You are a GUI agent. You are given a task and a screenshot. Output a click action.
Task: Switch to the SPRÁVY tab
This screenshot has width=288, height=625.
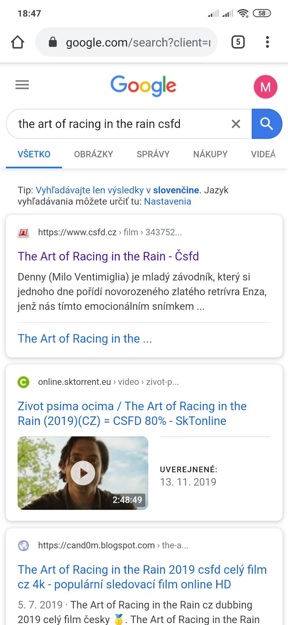click(153, 154)
